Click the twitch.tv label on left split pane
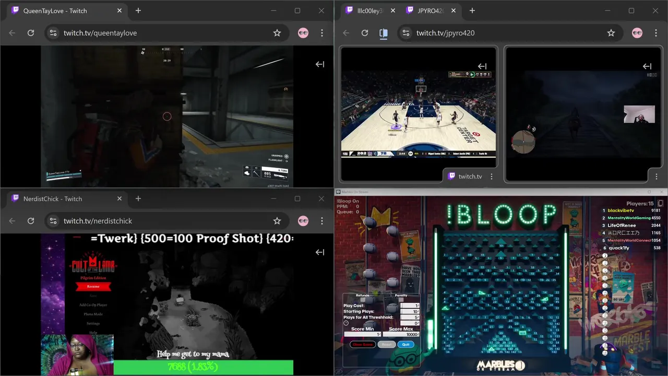Screen dimensions: 668x376 coord(470,177)
